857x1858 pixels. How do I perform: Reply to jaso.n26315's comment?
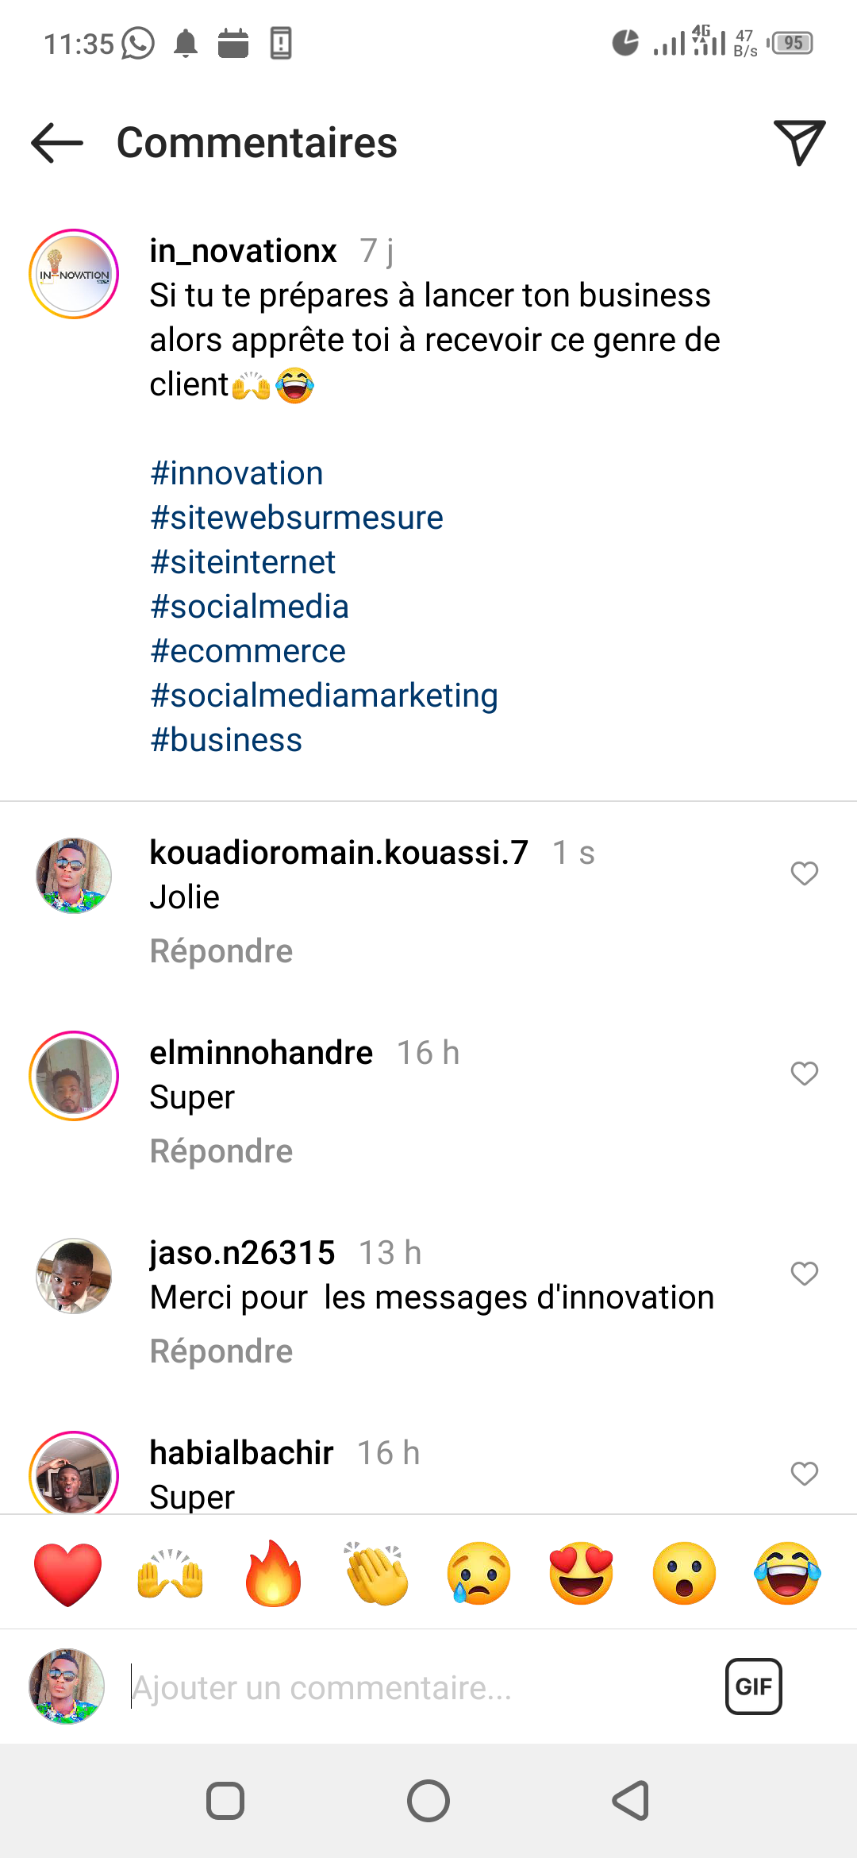pyautogui.click(x=221, y=1351)
